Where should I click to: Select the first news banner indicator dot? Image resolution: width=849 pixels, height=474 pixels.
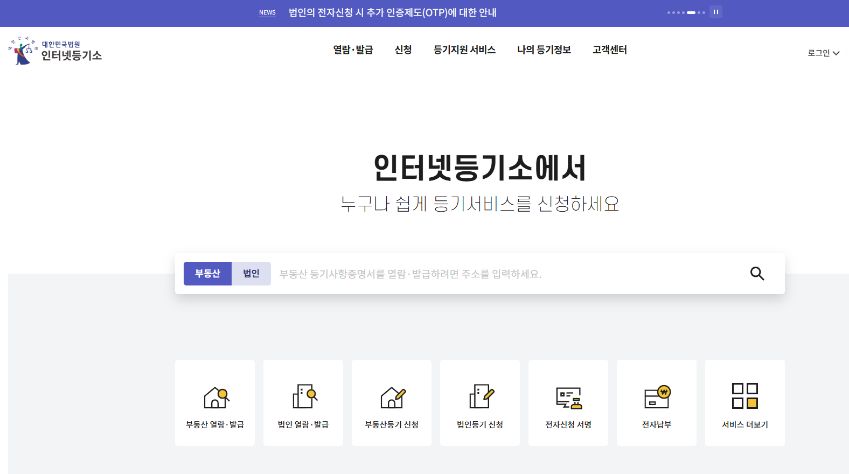click(669, 12)
